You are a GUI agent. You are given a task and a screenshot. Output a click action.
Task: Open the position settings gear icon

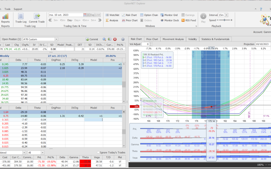[123, 39]
